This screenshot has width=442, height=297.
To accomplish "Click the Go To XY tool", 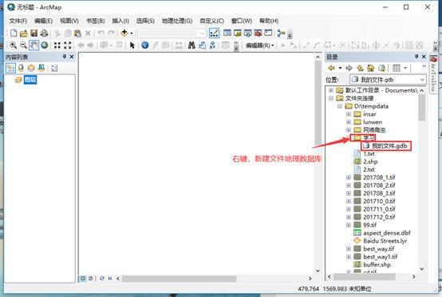I will pos(212,46).
